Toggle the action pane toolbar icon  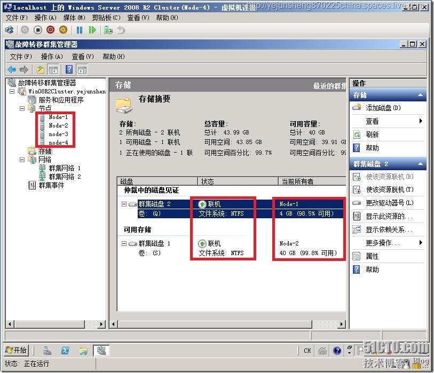[82, 69]
